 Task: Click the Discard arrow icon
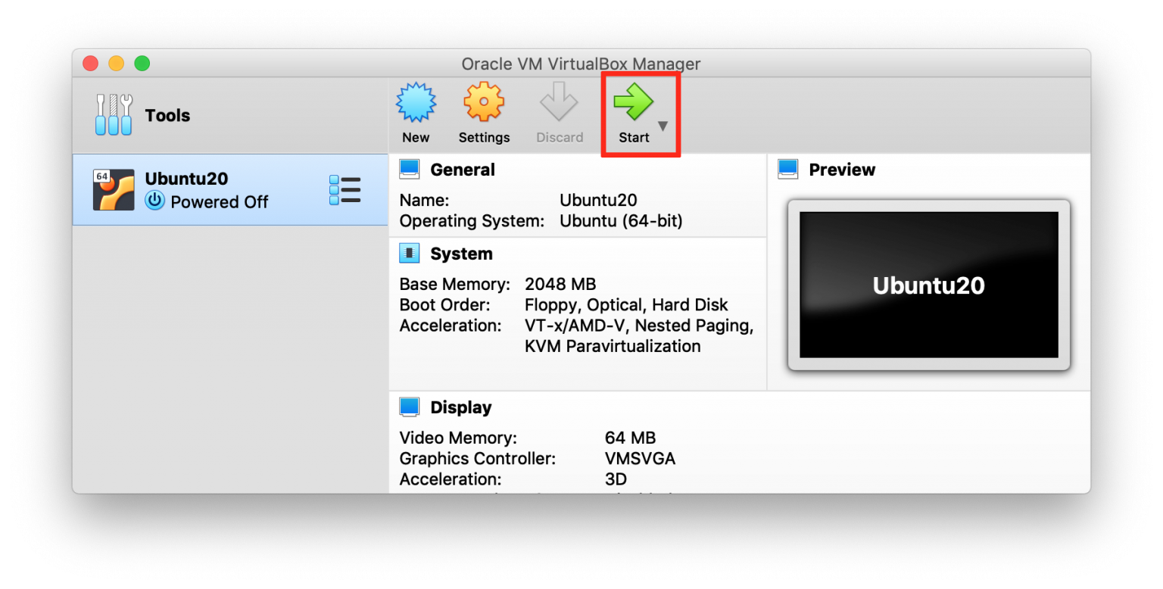[560, 102]
